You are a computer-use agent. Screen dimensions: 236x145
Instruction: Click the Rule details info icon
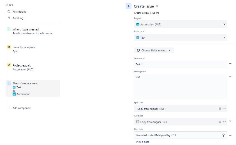[9, 11]
